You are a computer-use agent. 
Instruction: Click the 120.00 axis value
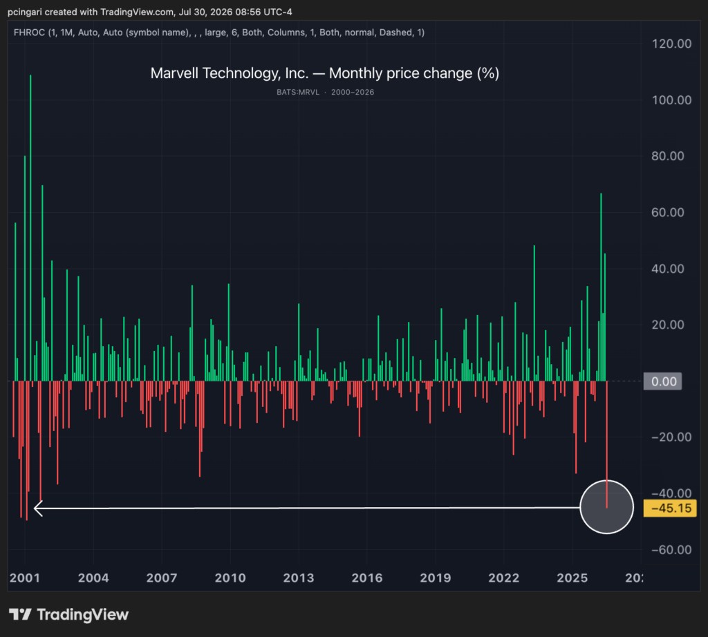[671, 44]
